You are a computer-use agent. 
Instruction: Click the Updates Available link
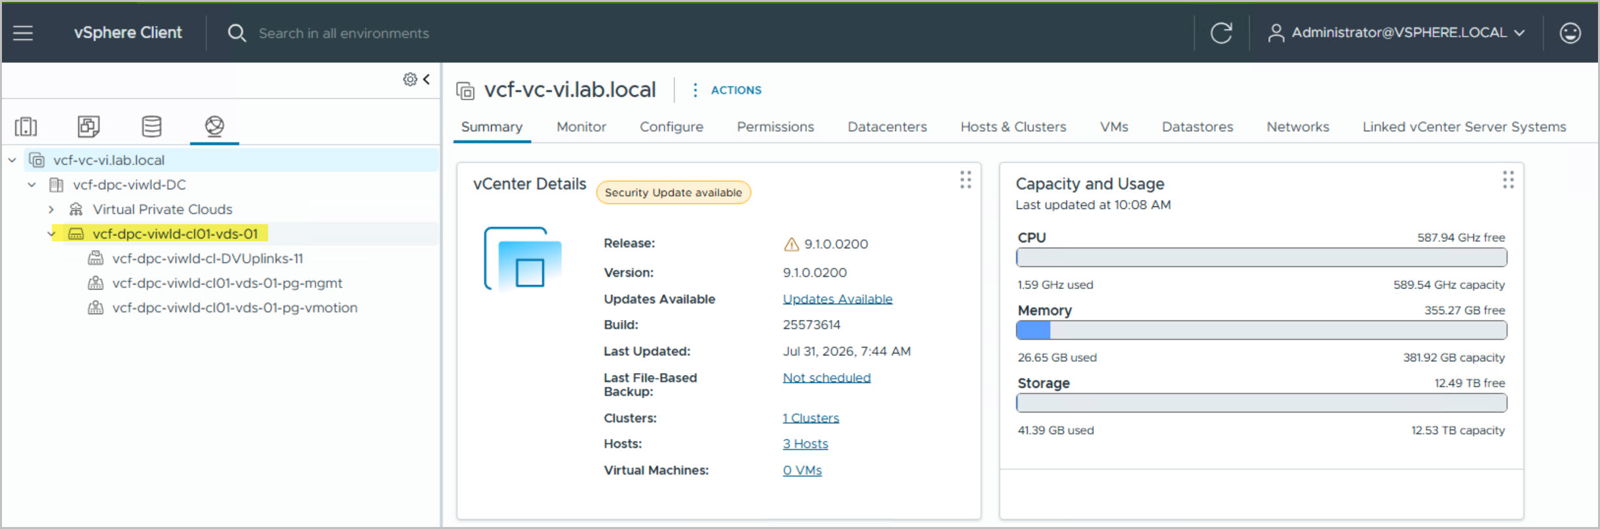pos(838,299)
